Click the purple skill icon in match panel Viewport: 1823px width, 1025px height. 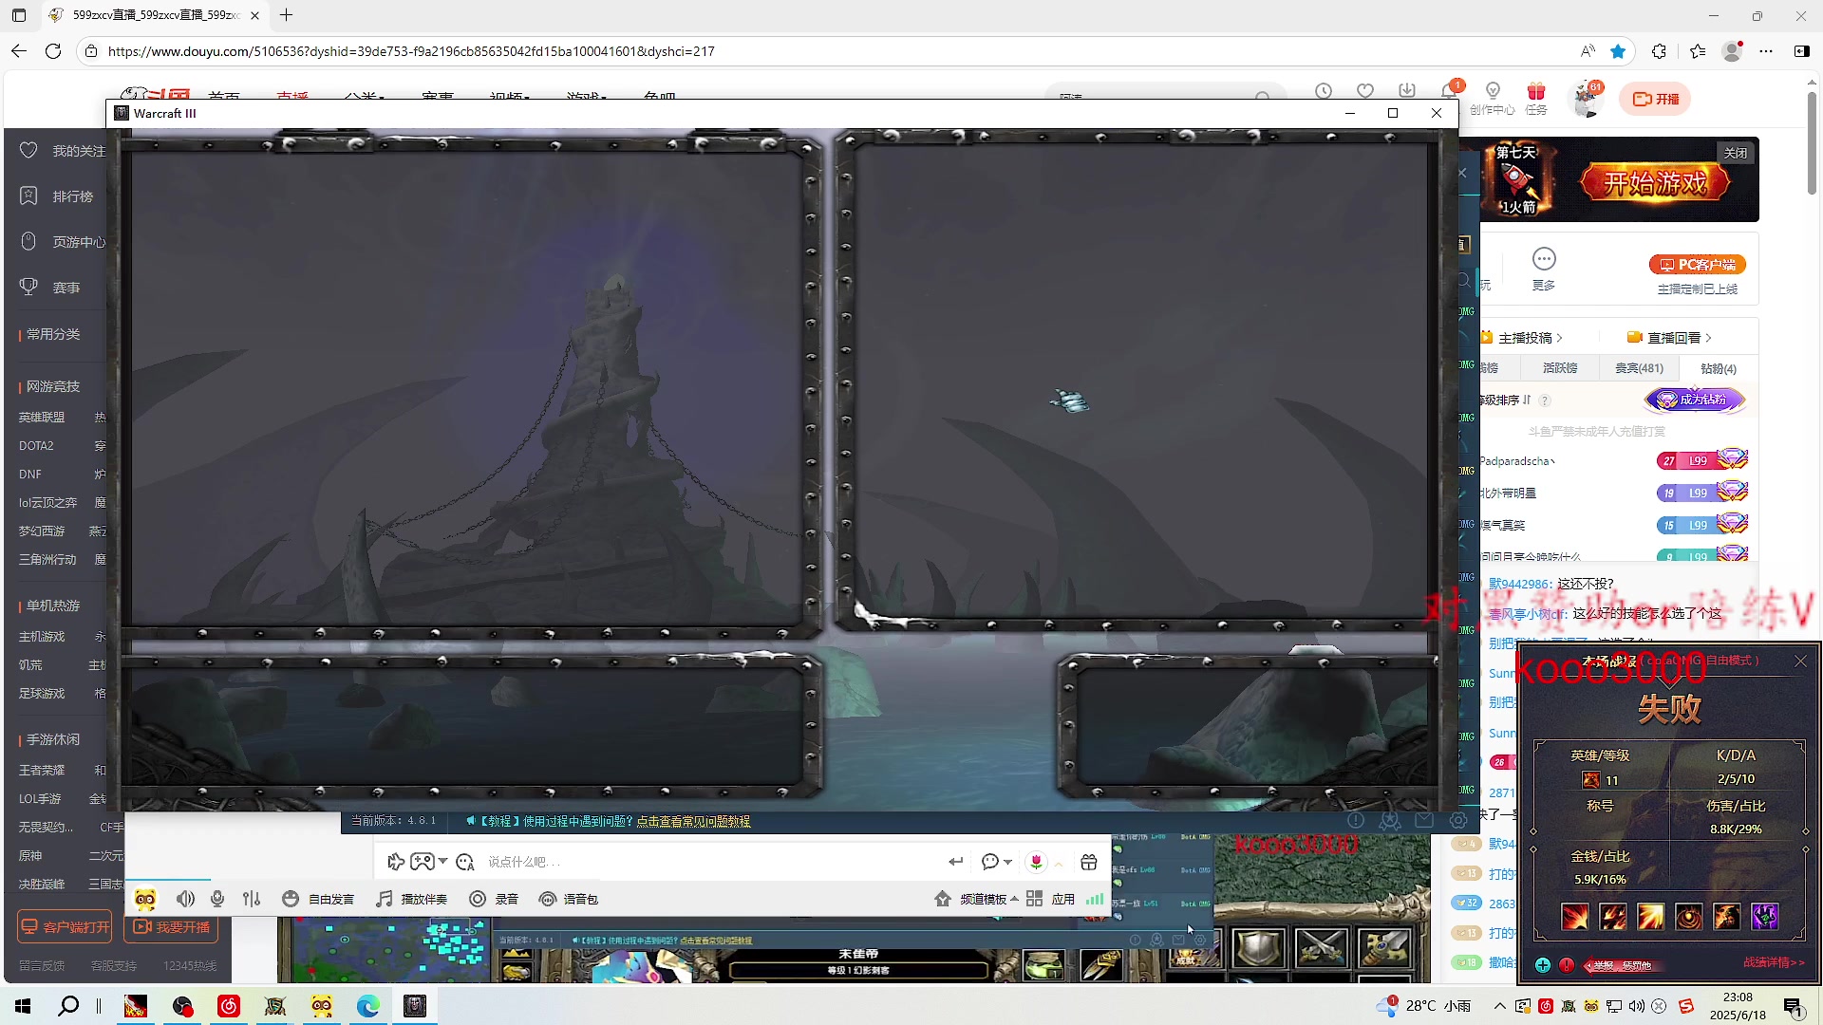1764,916
